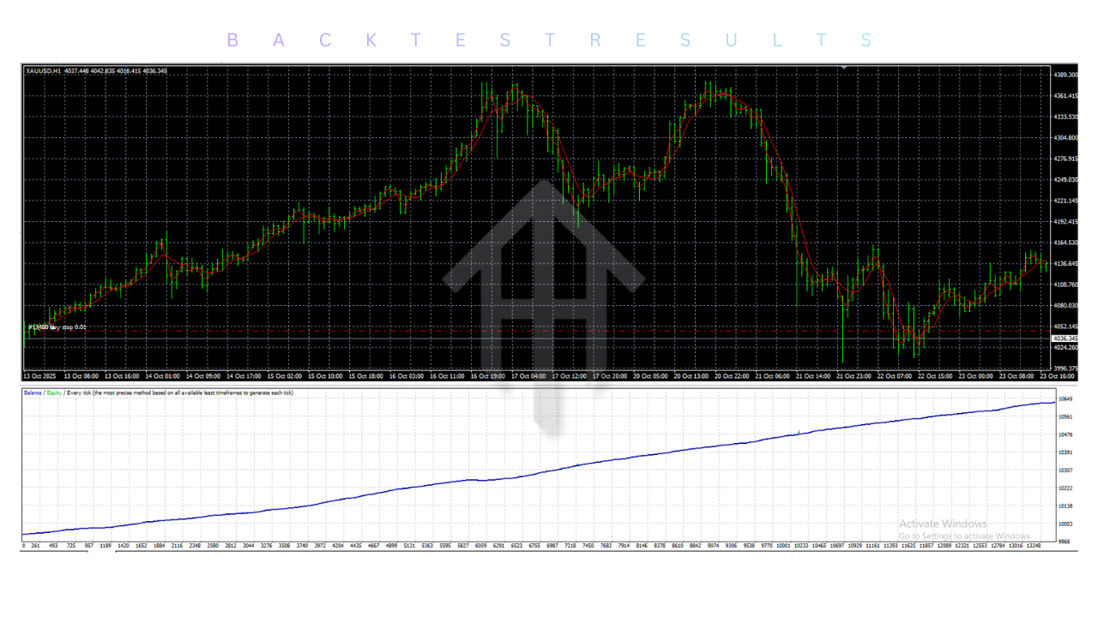Select the XAUUSD,H1 chart symbol label
Screen dimensions: 1098x617
(44, 71)
